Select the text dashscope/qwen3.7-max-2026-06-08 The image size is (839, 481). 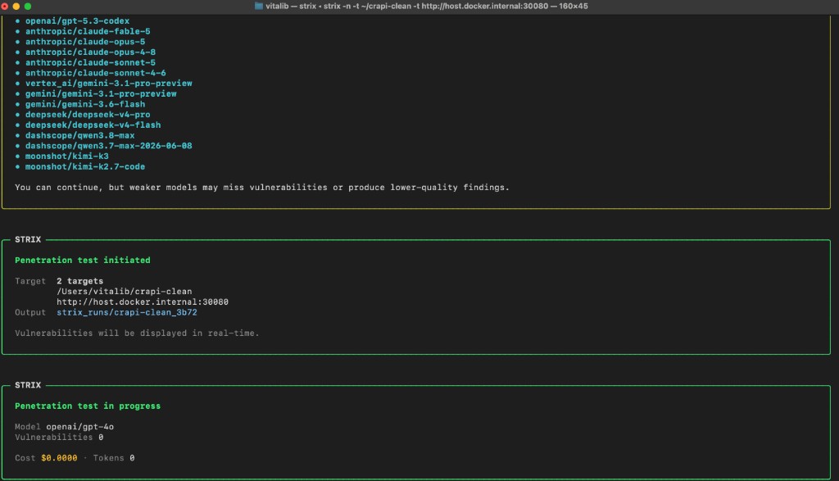click(x=109, y=146)
